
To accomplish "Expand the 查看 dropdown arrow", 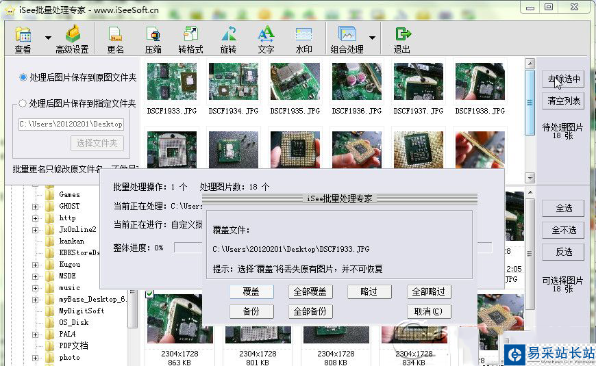I will (48, 38).
